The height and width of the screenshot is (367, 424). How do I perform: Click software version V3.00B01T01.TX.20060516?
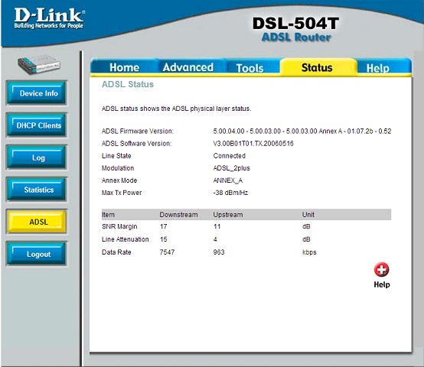[x=253, y=144]
